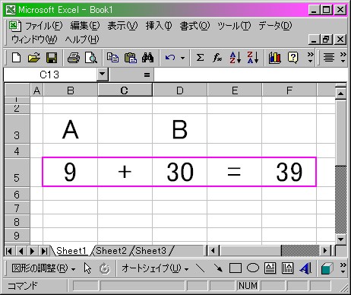
Task: Open the ツール(T) menu
Action: click(x=234, y=26)
